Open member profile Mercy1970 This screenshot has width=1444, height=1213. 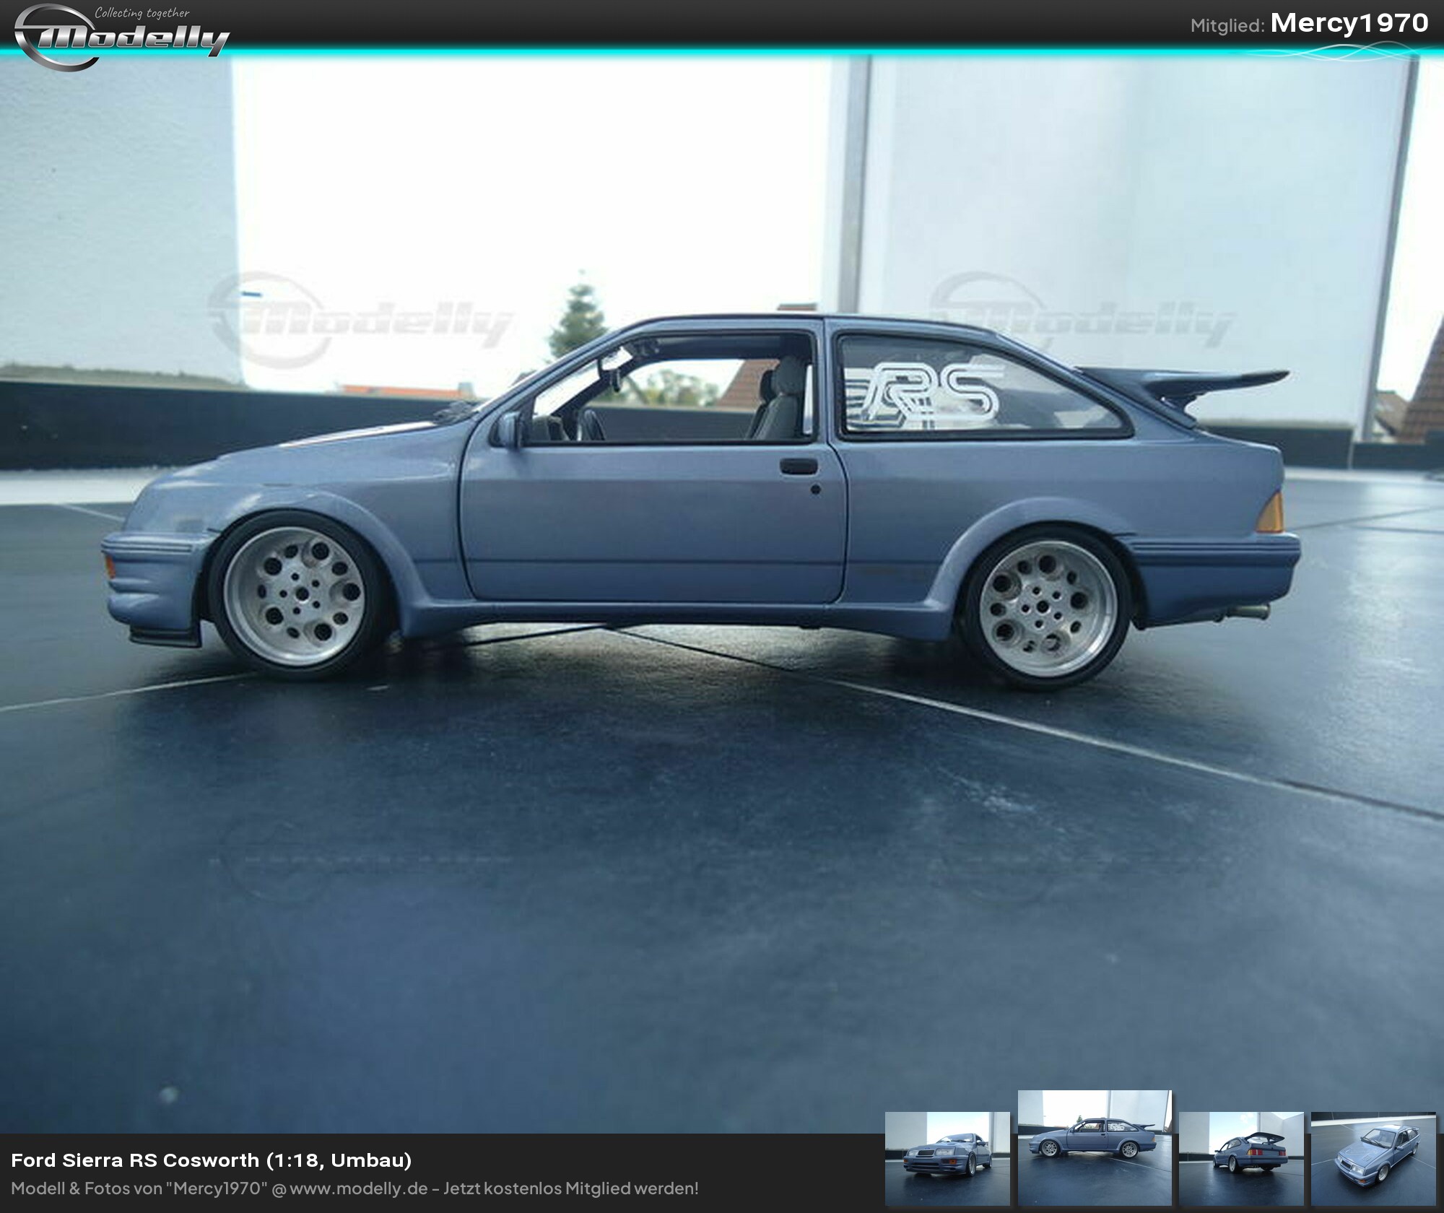pos(1349,23)
